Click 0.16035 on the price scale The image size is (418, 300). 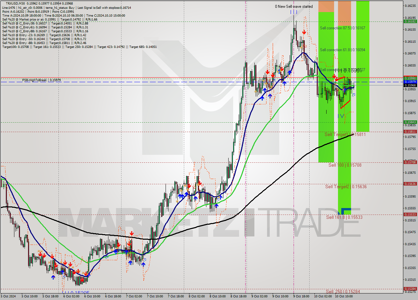[410, 65]
